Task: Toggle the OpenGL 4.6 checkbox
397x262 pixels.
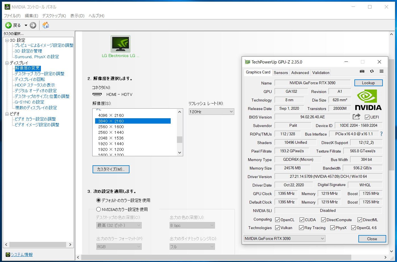Action: coord(354,228)
